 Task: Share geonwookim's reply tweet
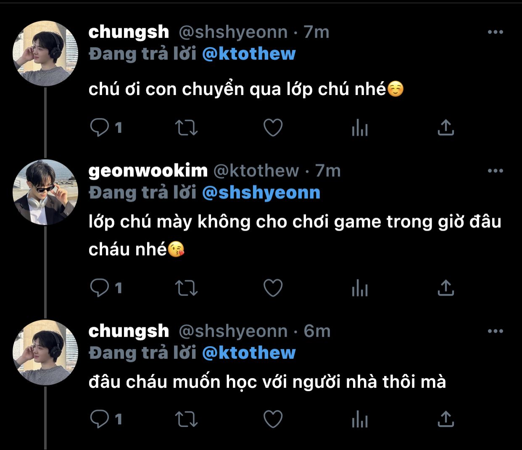pos(446,288)
